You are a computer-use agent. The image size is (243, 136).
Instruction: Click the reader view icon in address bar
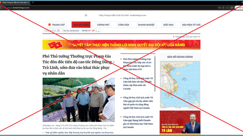tap(223, 8)
